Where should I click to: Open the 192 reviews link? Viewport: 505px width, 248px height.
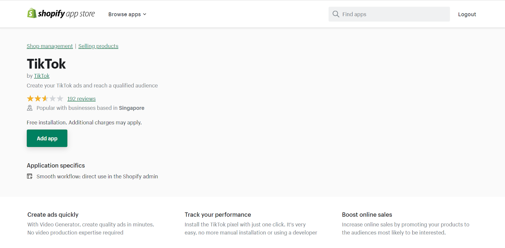pyautogui.click(x=81, y=99)
